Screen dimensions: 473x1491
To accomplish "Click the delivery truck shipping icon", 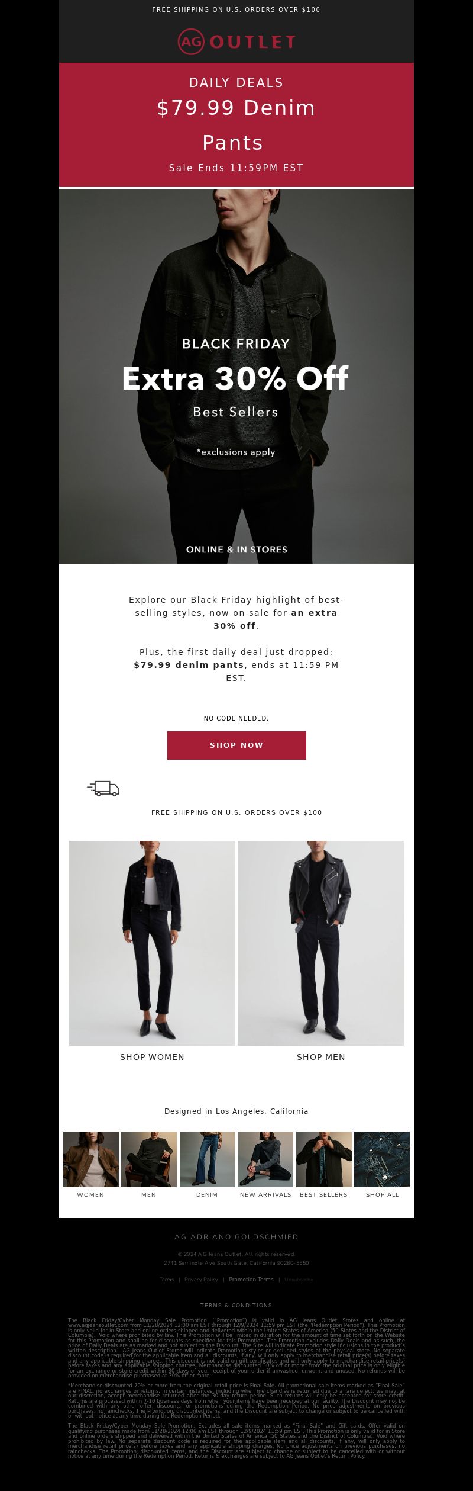I will tap(103, 788).
